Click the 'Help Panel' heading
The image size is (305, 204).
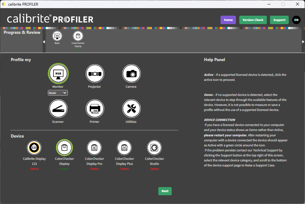[x=214, y=60]
